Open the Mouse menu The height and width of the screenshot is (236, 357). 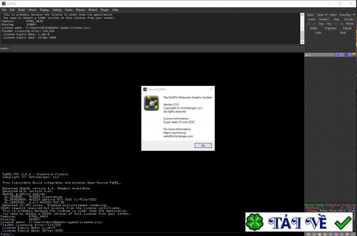80,10
